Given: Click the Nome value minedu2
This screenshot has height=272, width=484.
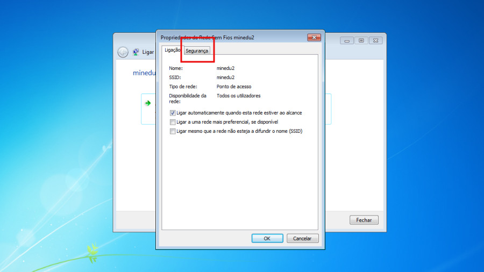Looking at the screenshot, I should 225,68.
